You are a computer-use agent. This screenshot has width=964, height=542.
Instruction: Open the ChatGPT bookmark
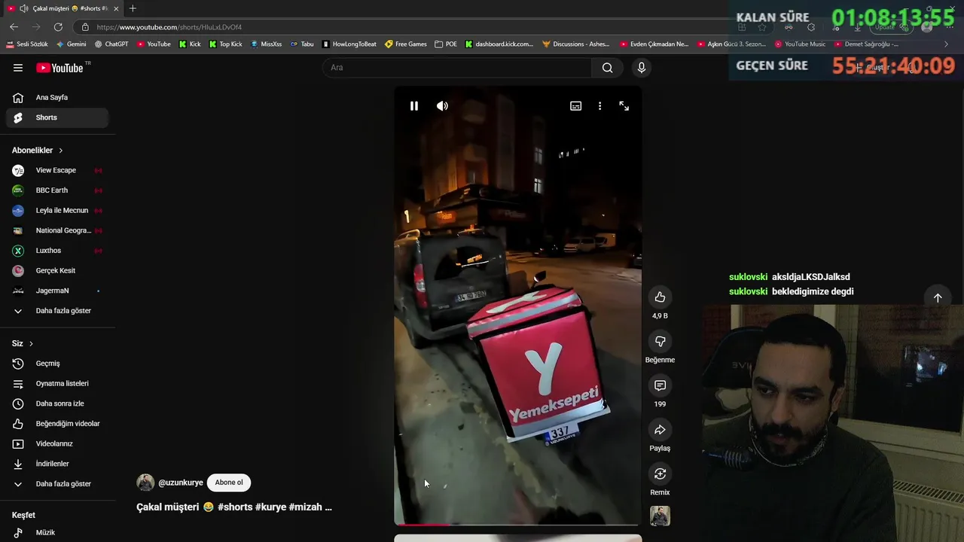(111, 44)
